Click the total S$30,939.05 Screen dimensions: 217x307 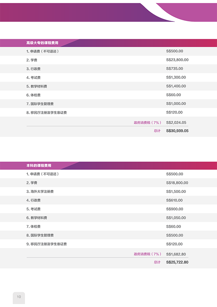pyautogui.click(x=177, y=131)
